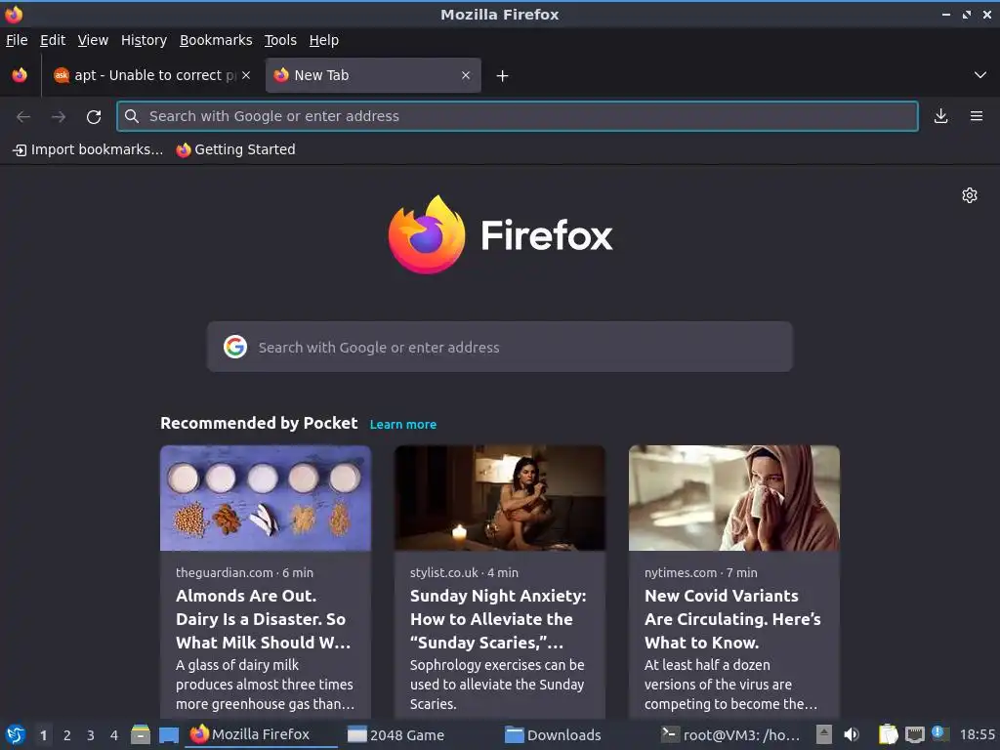Open the new tab personalize gear icon
The width and height of the screenshot is (1000, 750).
tap(970, 195)
